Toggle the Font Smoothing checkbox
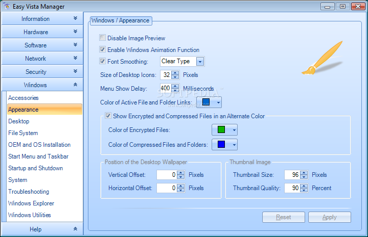Viewport: 368px width, 237px height. [x=102, y=61]
